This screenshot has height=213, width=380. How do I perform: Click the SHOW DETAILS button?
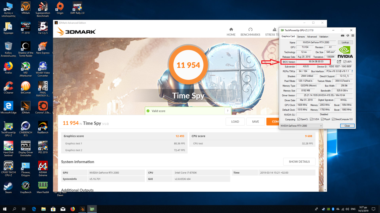299,162
